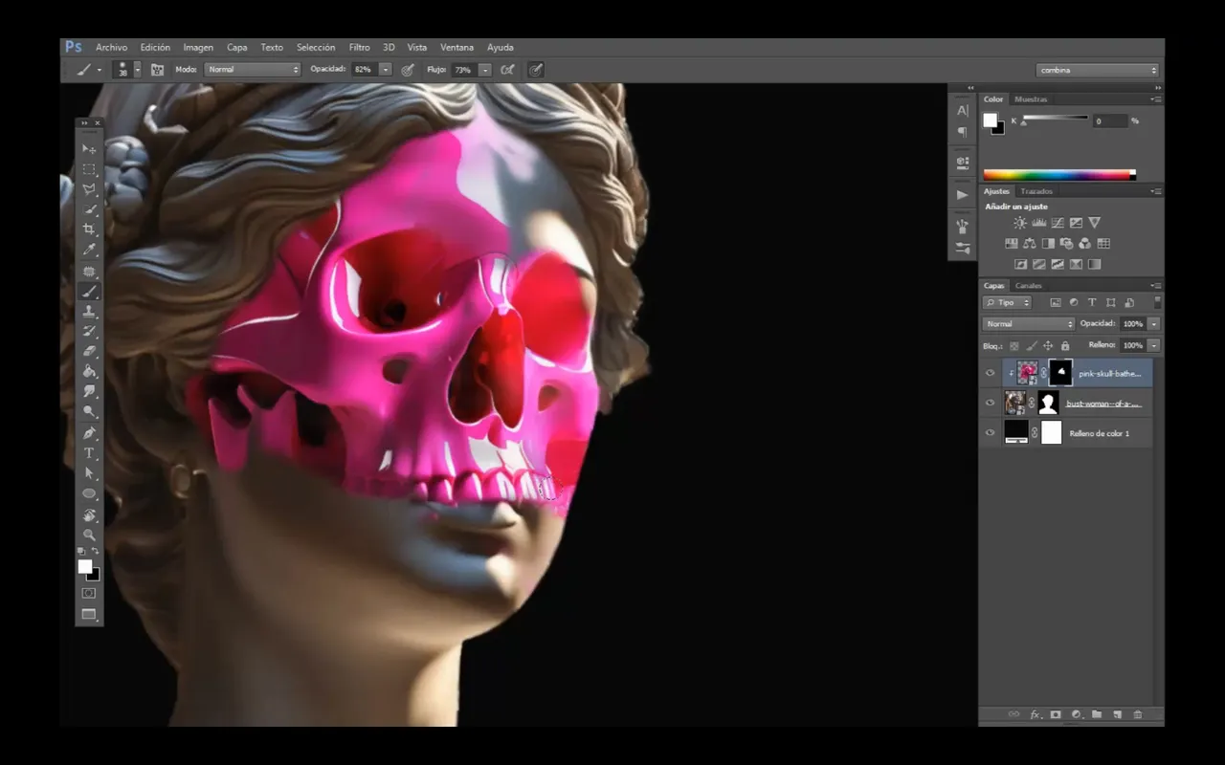Open the brush Modo dropdown
The height and width of the screenshot is (765, 1225).
(x=253, y=70)
